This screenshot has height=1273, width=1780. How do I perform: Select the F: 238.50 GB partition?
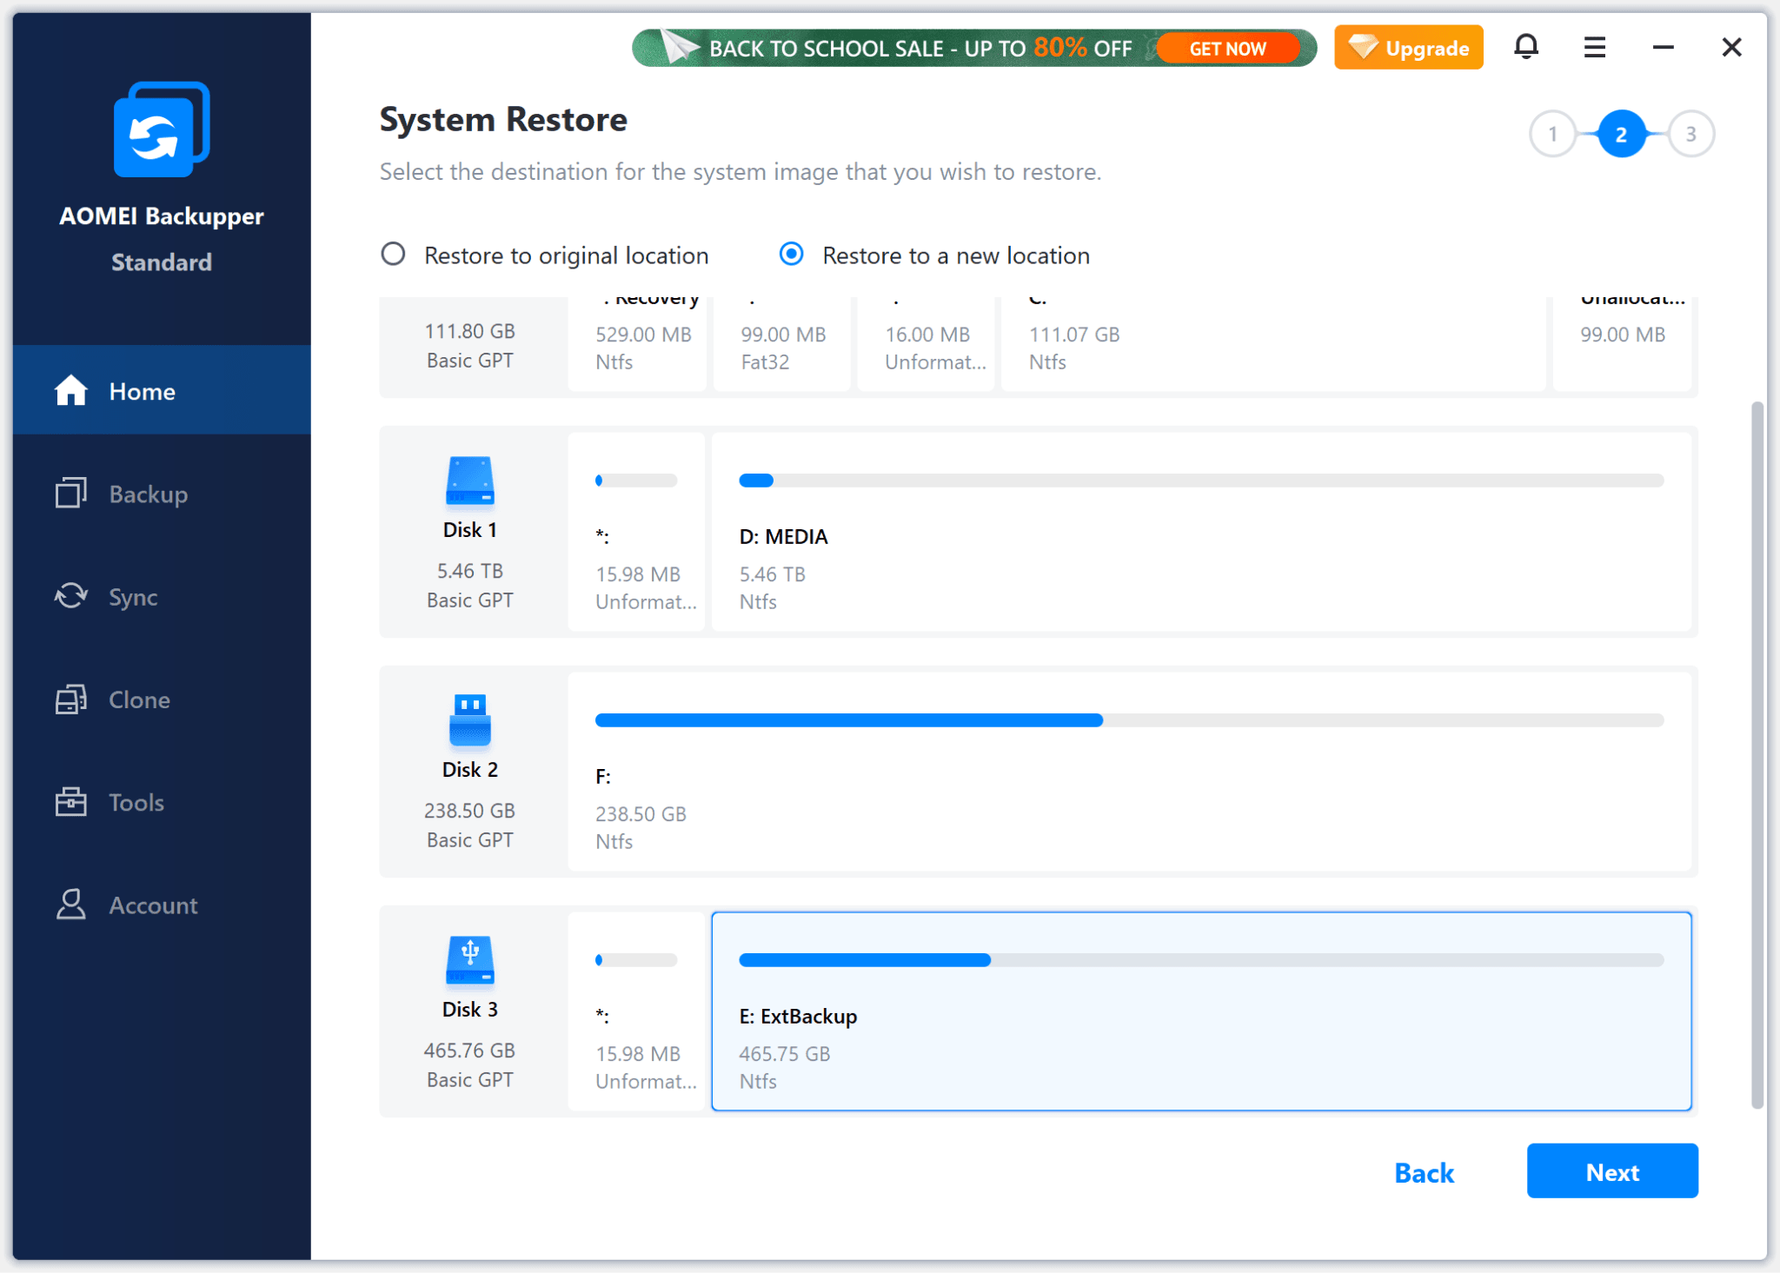coord(1129,772)
